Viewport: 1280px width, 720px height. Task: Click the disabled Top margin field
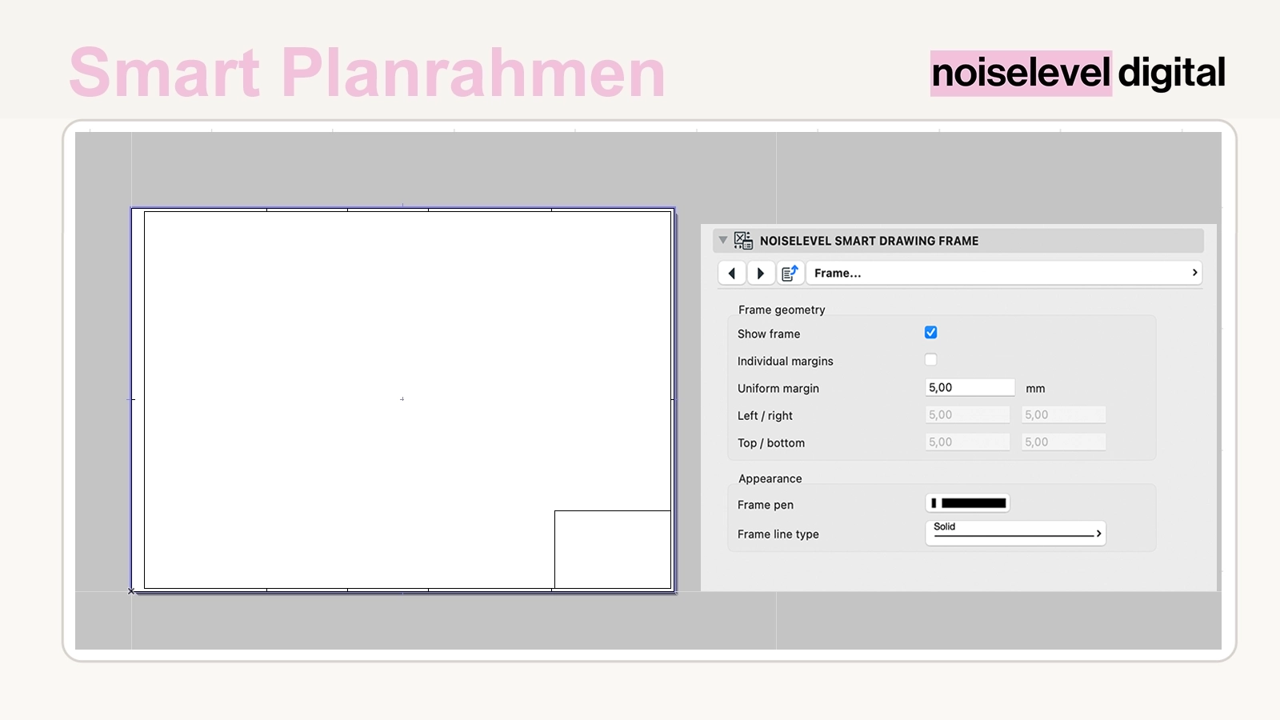coord(967,442)
